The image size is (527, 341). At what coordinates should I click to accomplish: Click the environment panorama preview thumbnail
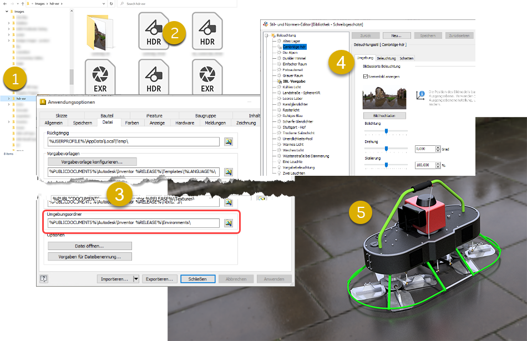tap(384, 98)
